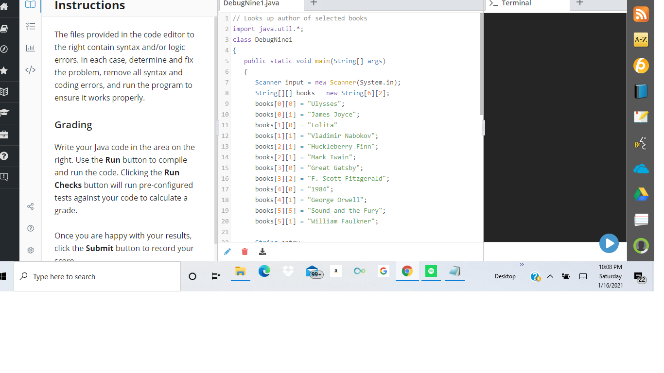This screenshot has width=664, height=373.
Task: Download the code file
Action: (x=262, y=252)
